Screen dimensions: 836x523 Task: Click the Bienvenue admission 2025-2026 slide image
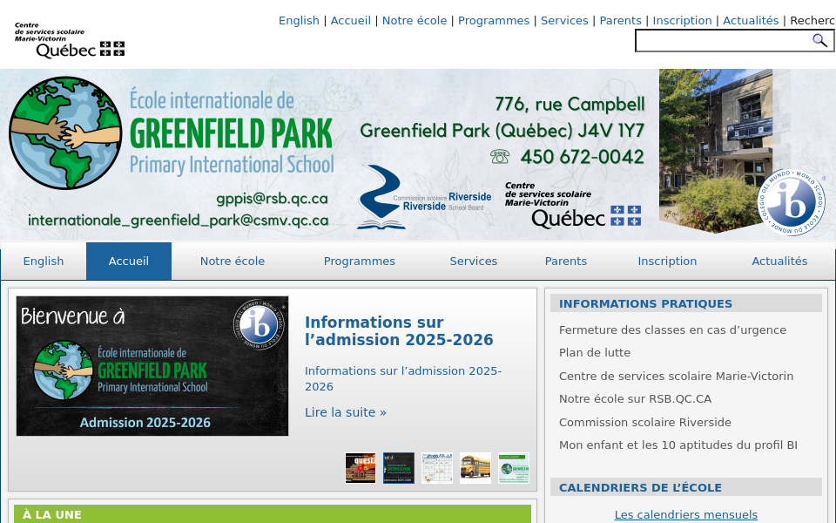pos(152,366)
